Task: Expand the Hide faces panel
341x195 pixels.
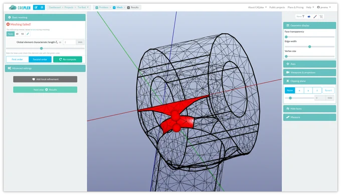Action: pos(309,109)
